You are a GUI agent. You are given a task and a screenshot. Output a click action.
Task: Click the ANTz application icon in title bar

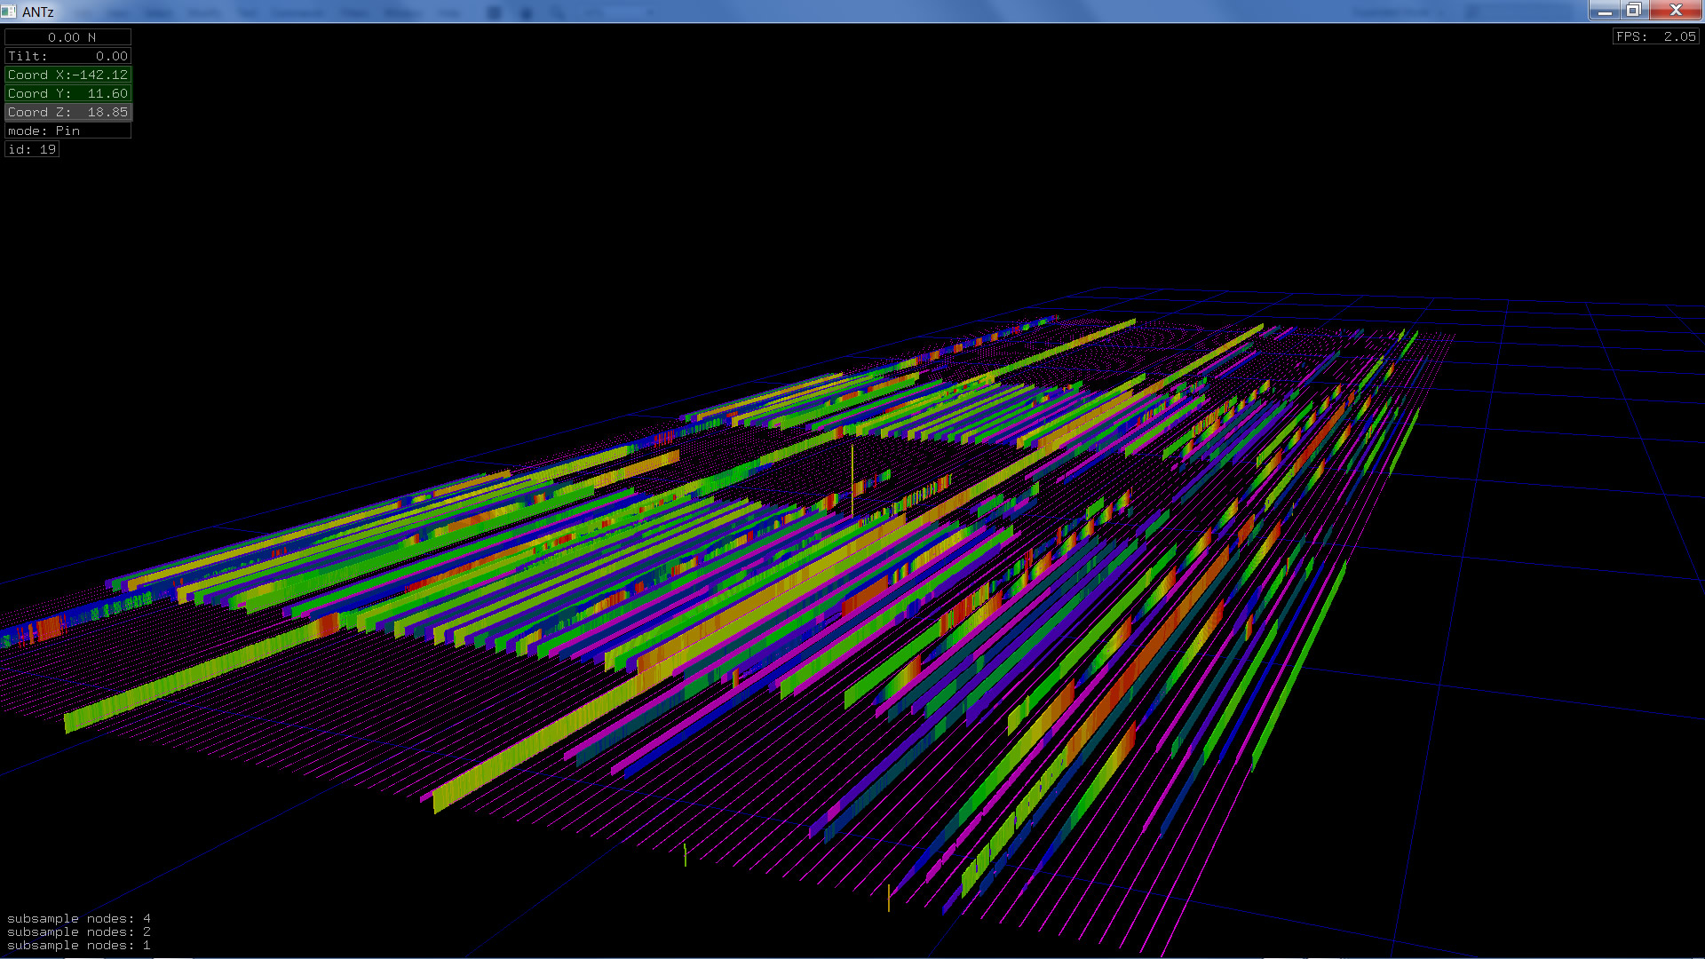[x=9, y=12]
